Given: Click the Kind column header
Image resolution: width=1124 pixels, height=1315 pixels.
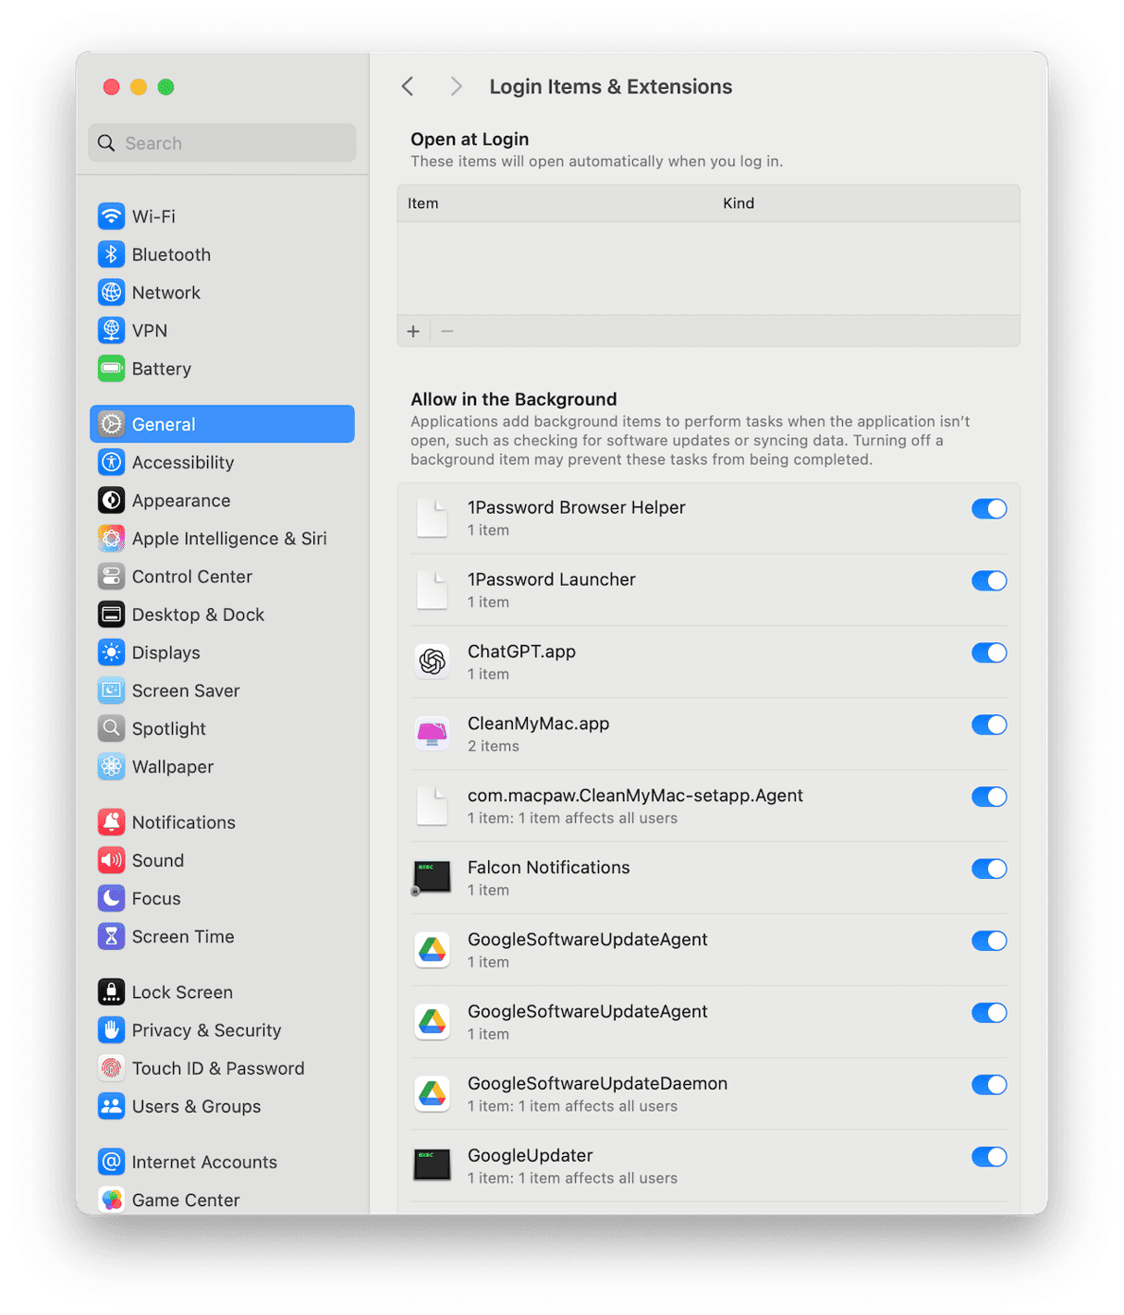Looking at the screenshot, I should (x=739, y=203).
